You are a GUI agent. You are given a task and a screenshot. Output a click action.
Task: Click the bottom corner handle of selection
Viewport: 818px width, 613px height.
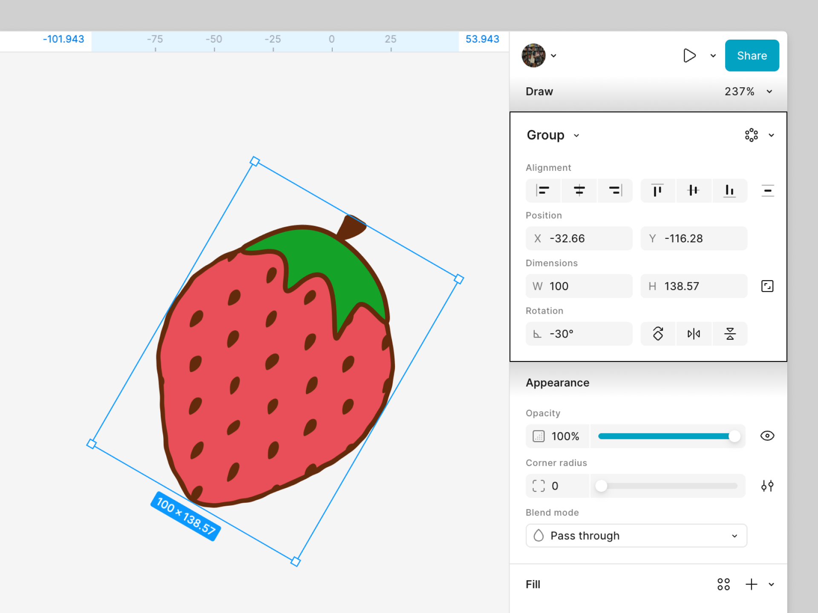(x=295, y=561)
